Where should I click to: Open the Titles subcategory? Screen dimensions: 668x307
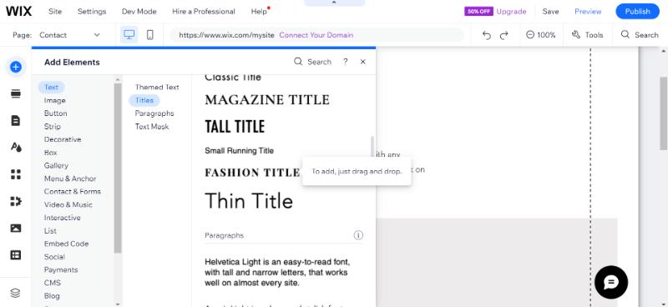pyautogui.click(x=144, y=100)
